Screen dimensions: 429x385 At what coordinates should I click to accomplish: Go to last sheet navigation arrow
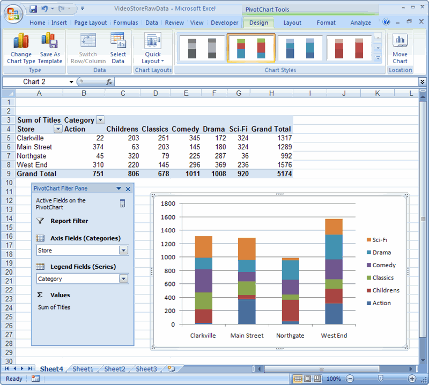click(x=30, y=368)
